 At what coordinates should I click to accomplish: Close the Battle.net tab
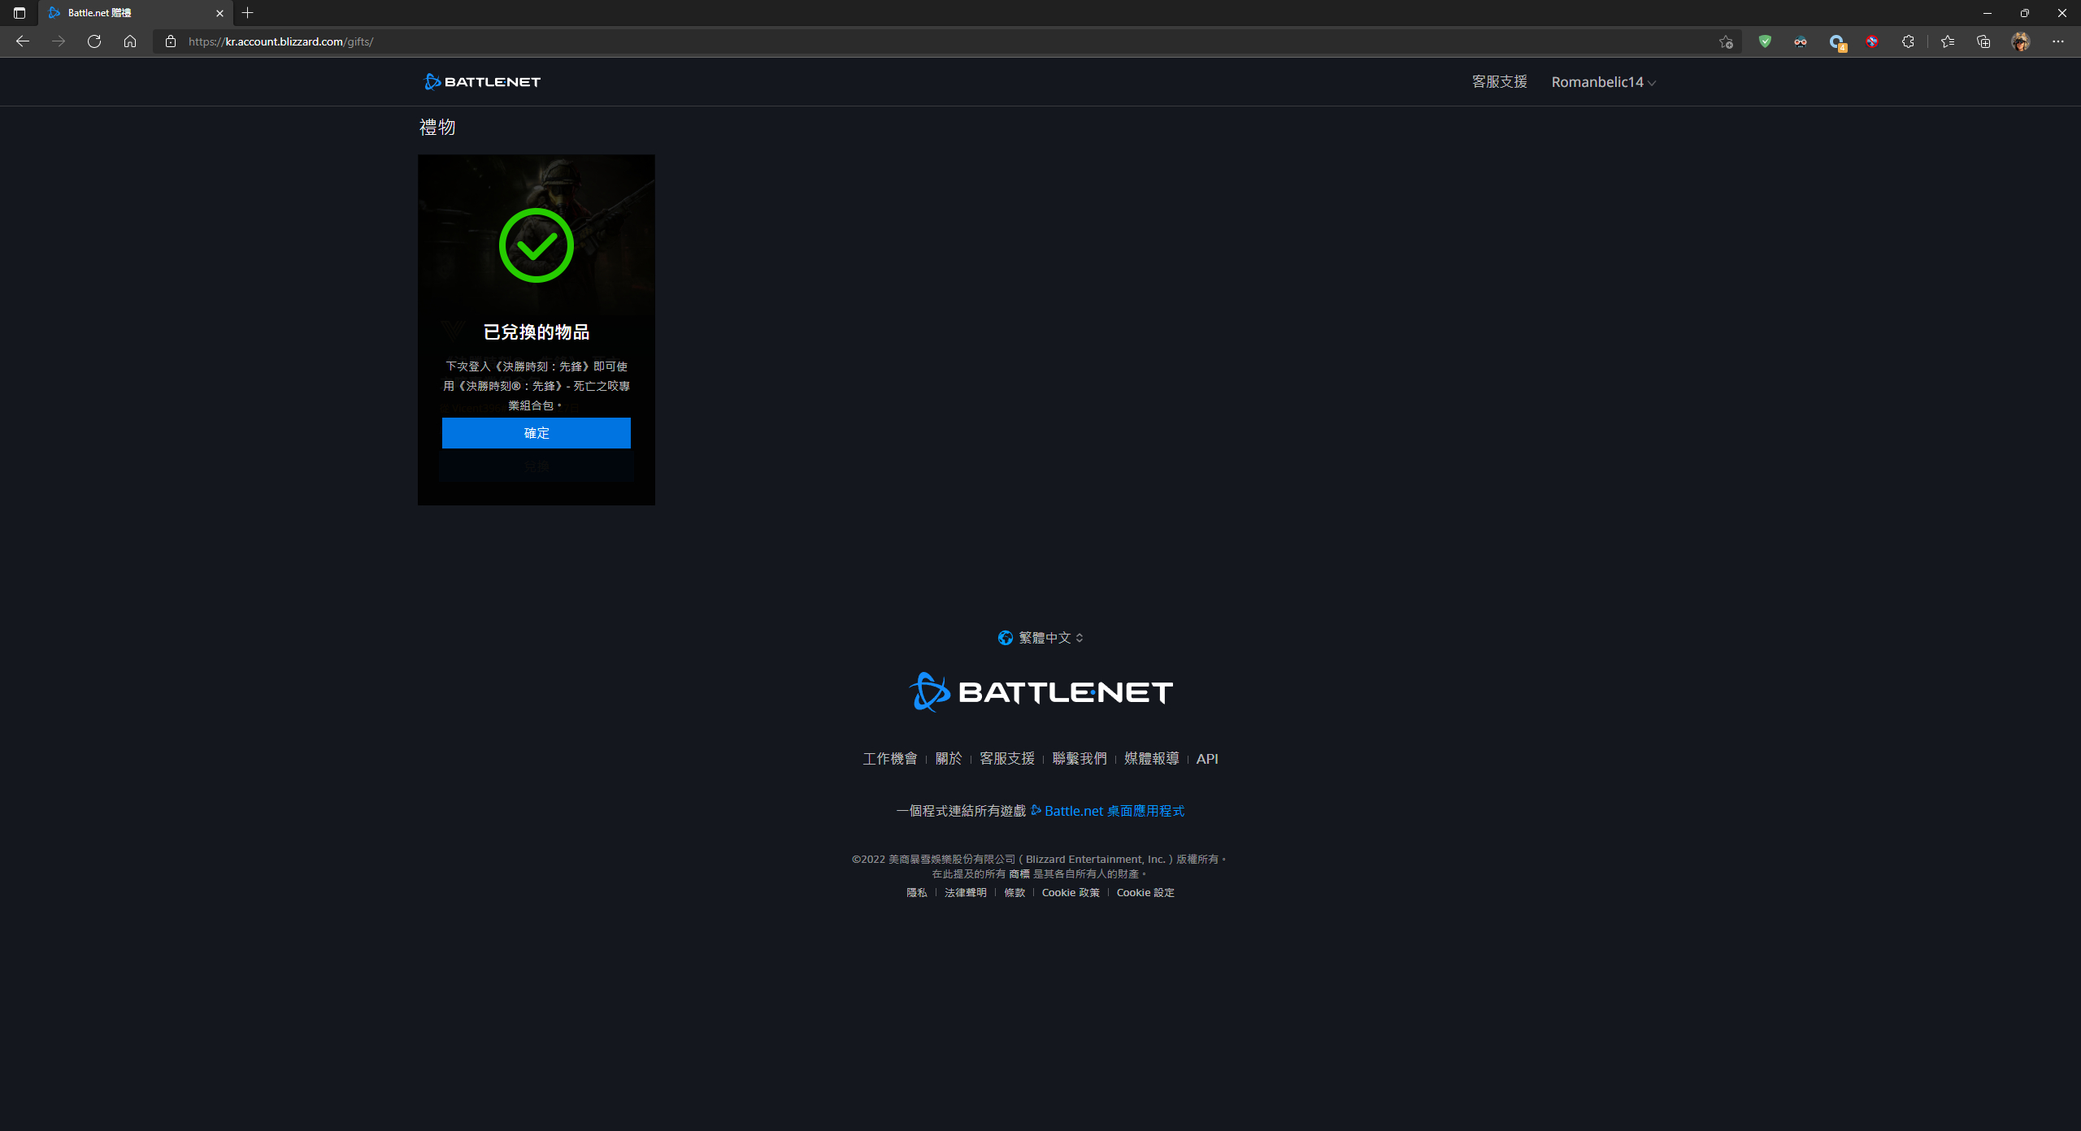(x=219, y=13)
